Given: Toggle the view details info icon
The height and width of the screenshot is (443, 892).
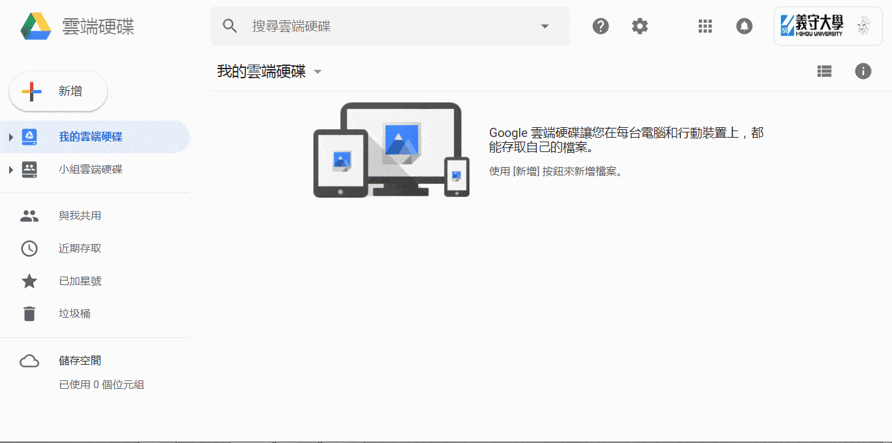Looking at the screenshot, I should [863, 72].
